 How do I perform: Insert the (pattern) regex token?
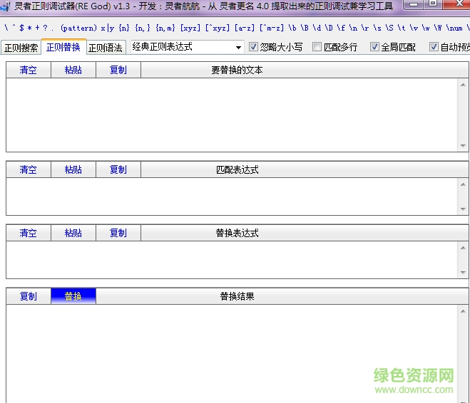(x=78, y=28)
